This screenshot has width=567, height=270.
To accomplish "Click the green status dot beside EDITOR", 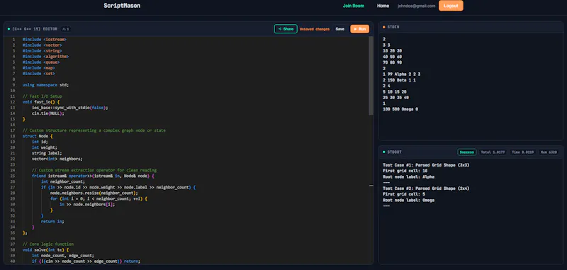I will coord(9,29).
